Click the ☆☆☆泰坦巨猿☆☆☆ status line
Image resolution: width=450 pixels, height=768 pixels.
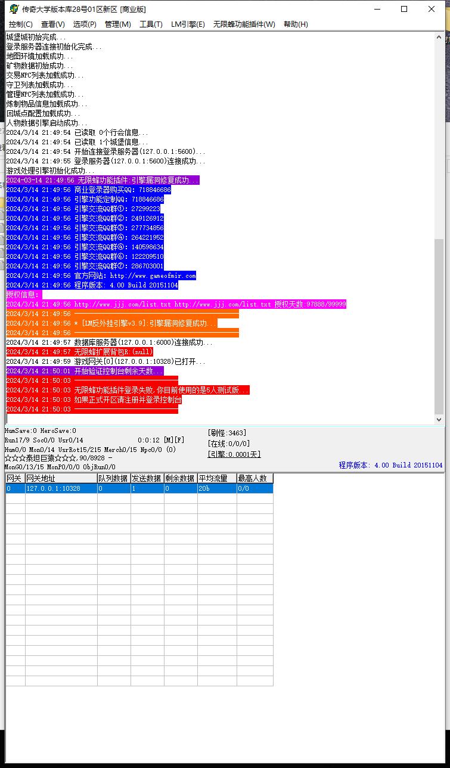pyautogui.click(x=58, y=458)
